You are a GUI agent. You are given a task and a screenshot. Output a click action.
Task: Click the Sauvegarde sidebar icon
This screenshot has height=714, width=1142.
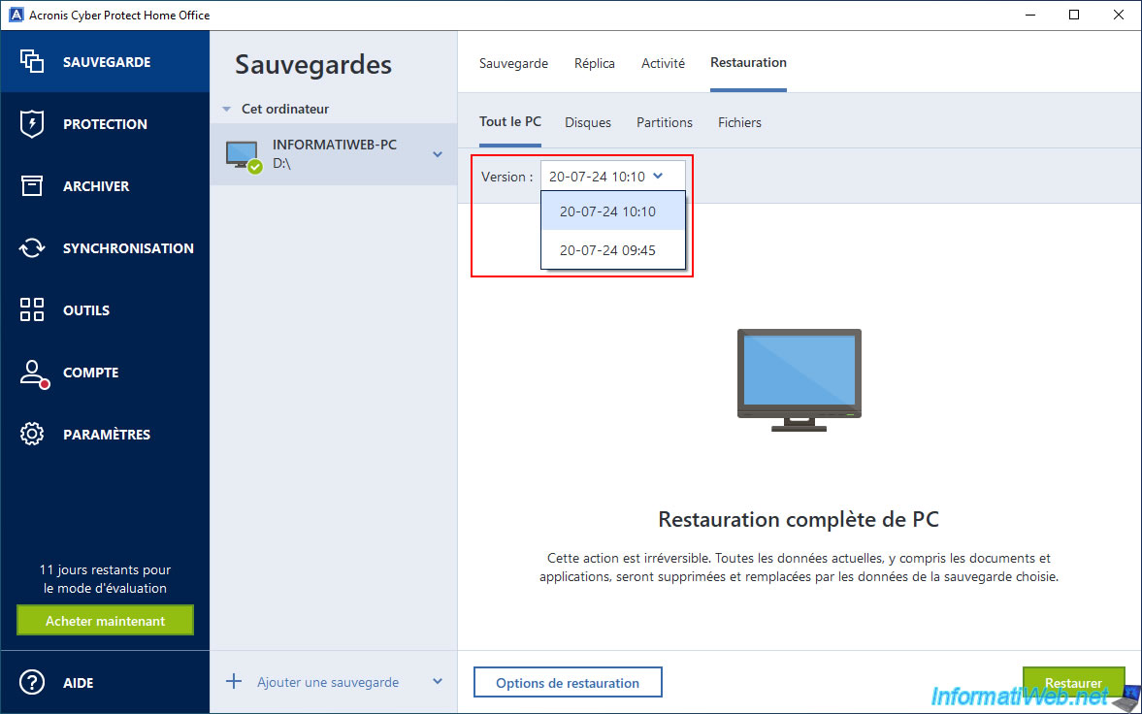(x=32, y=62)
